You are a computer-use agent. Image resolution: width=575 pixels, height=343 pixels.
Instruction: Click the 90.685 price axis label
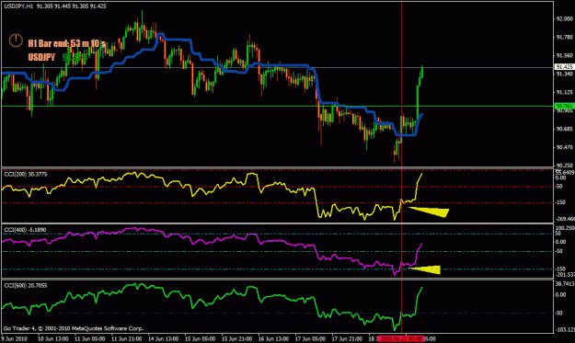pos(564,129)
